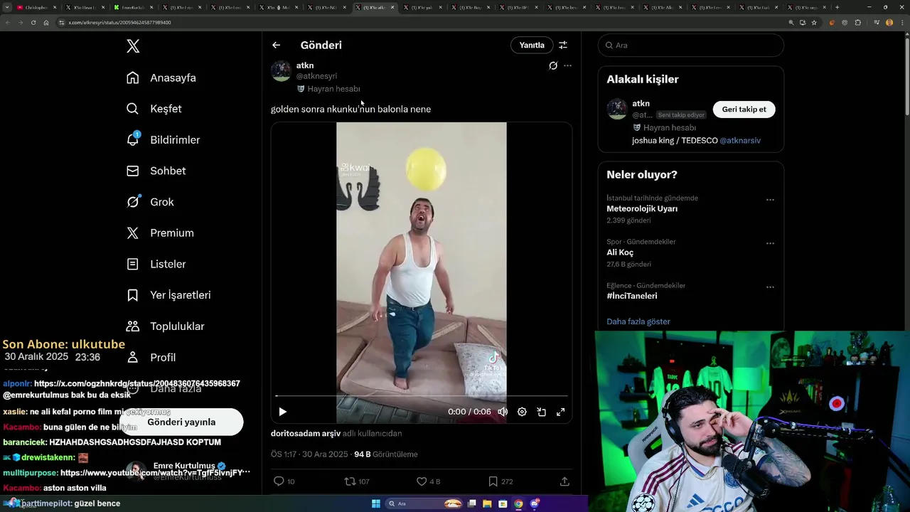Click the Grok icon on the post
This screenshot has width=910, height=512.
(x=553, y=65)
